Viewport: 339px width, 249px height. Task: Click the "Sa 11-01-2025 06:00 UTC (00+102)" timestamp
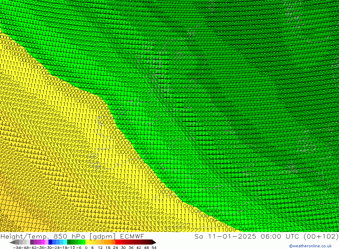pyautogui.click(x=266, y=236)
